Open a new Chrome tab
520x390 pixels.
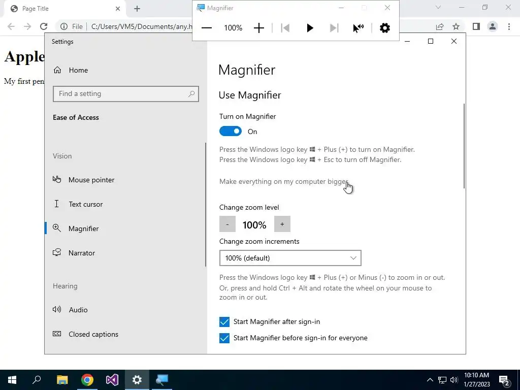click(137, 9)
